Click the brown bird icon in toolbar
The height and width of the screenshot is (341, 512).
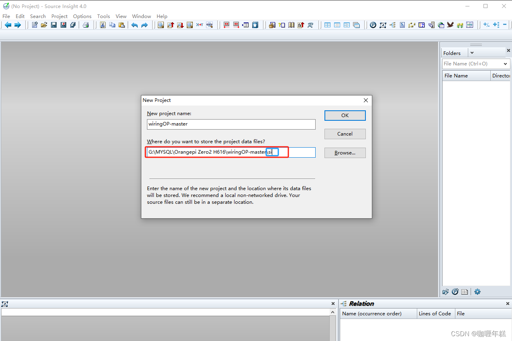click(x=450, y=25)
